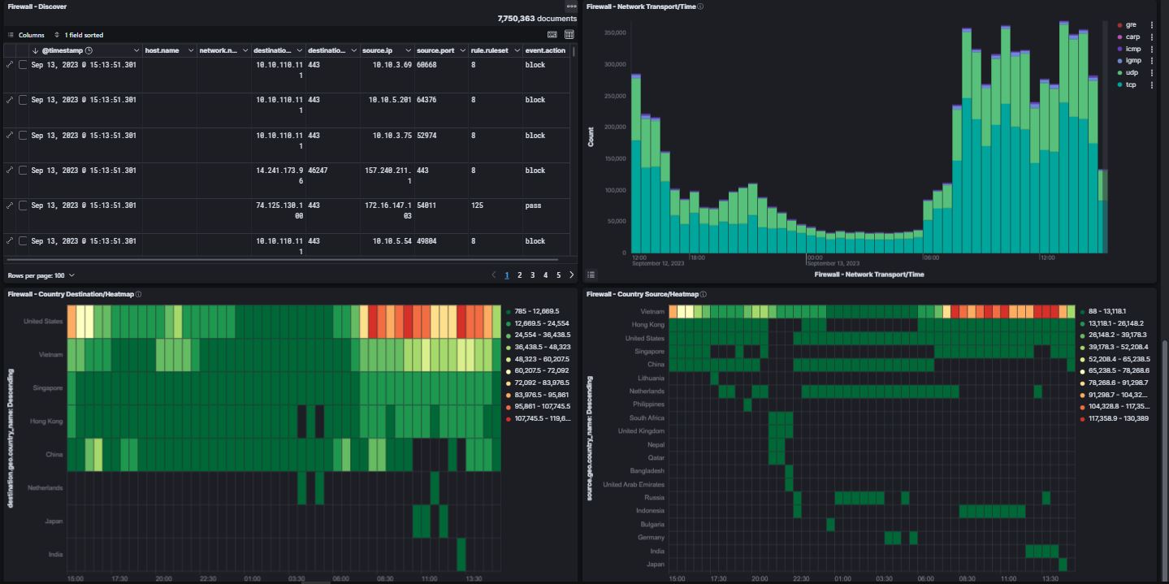Open the Rows per page dropdown
1169x584 pixels.
[41, 275]
